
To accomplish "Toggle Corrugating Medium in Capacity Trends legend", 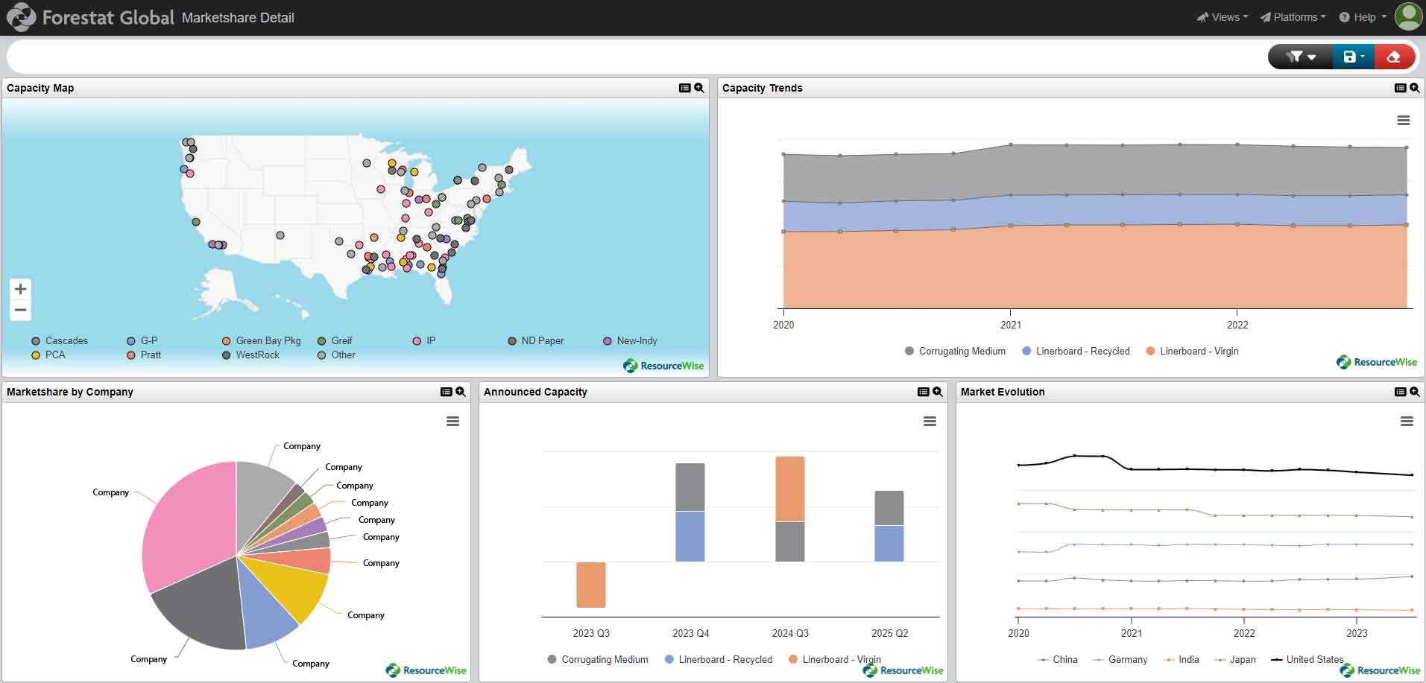I will pos(955,352).
